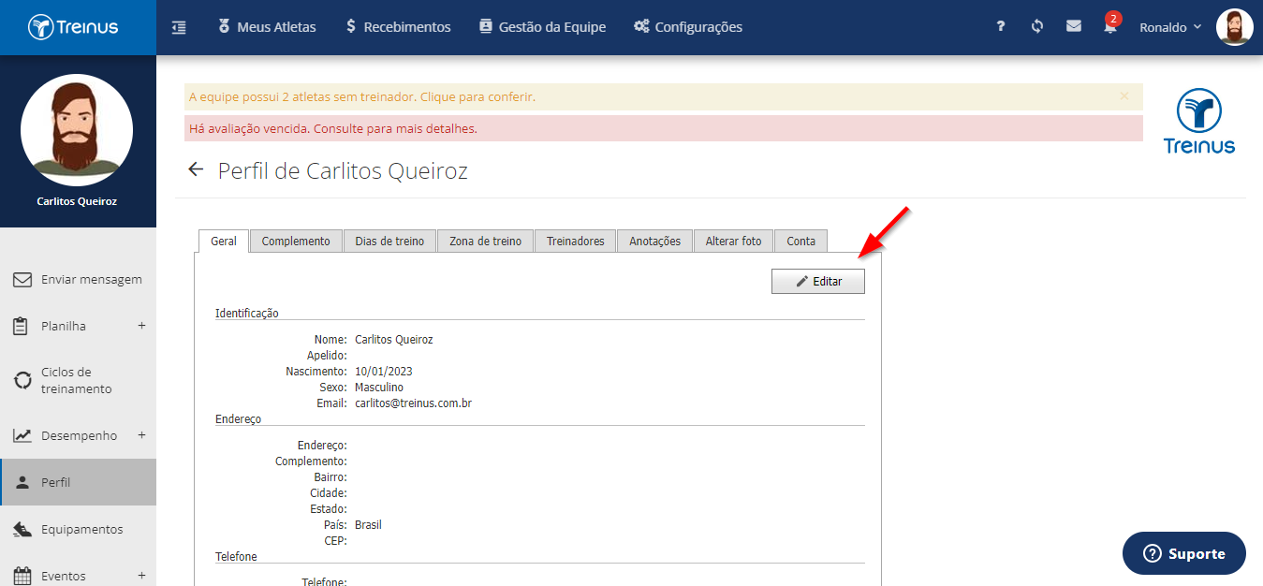Expand the Desempenho submenu plus
This screenshot has height=586, width=1263.
click(x=141, y=435)
